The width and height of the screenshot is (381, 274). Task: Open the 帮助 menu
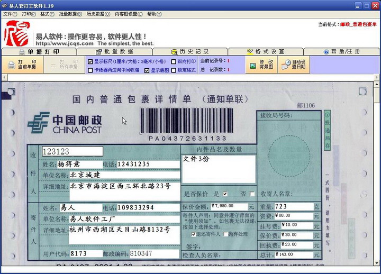pyautogui.click(x=154, y=14)
